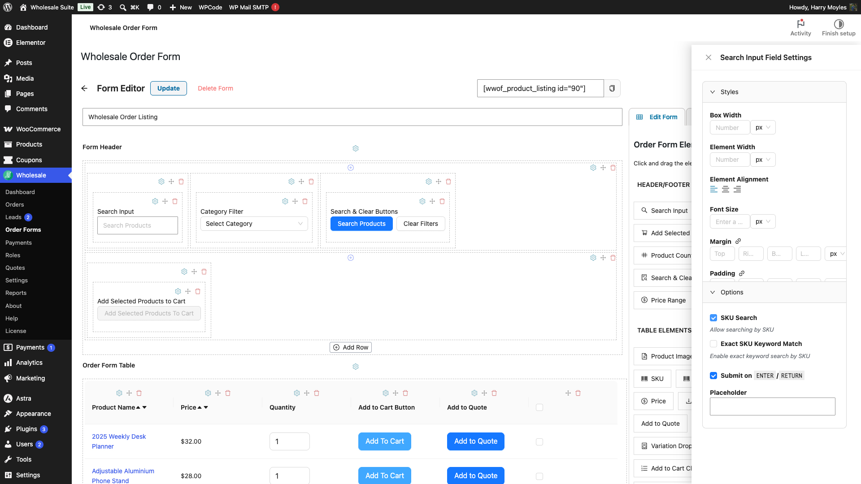Disable SKU Search checkbox

click(x=713, y=318)
